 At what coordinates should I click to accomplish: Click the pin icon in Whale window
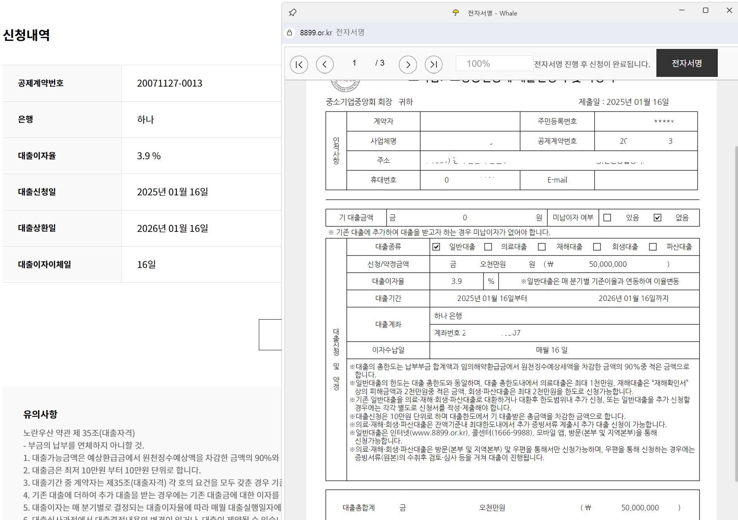(x=293, y=13)
